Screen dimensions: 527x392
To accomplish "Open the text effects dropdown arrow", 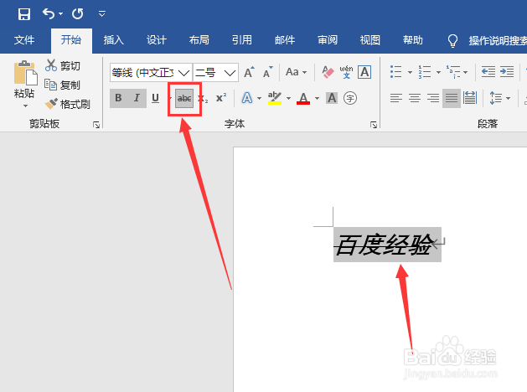I will (x=259, y=99).
